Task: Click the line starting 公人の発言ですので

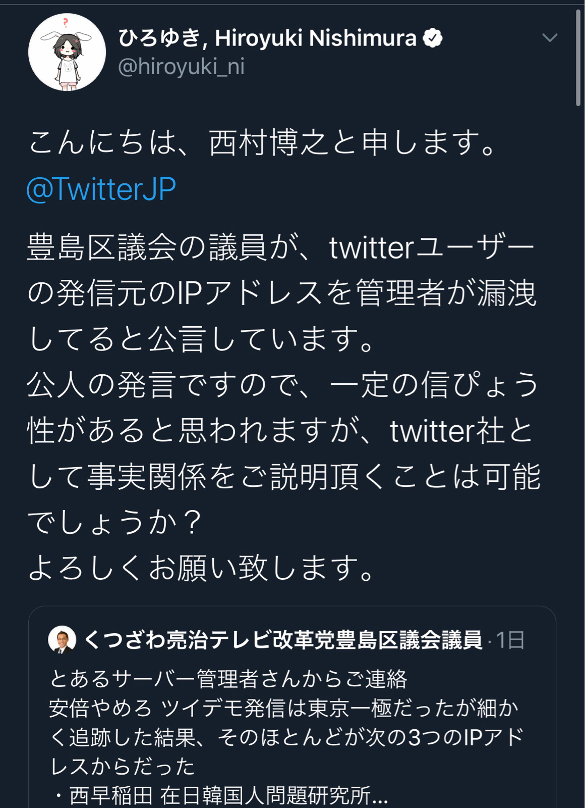Action: pos(282,385)
